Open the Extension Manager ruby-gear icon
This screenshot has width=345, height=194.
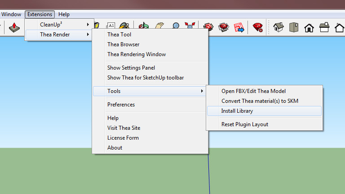pos(258,27)
